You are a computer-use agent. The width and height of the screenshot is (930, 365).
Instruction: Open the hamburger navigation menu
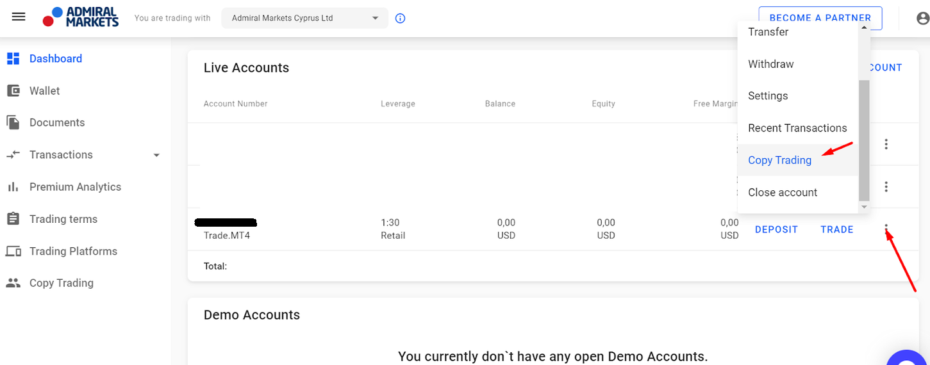click(19, 17)
